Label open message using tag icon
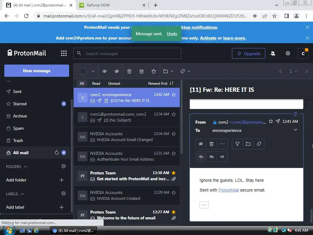Viewport: 313px width, 235px height. coord(259,144)
